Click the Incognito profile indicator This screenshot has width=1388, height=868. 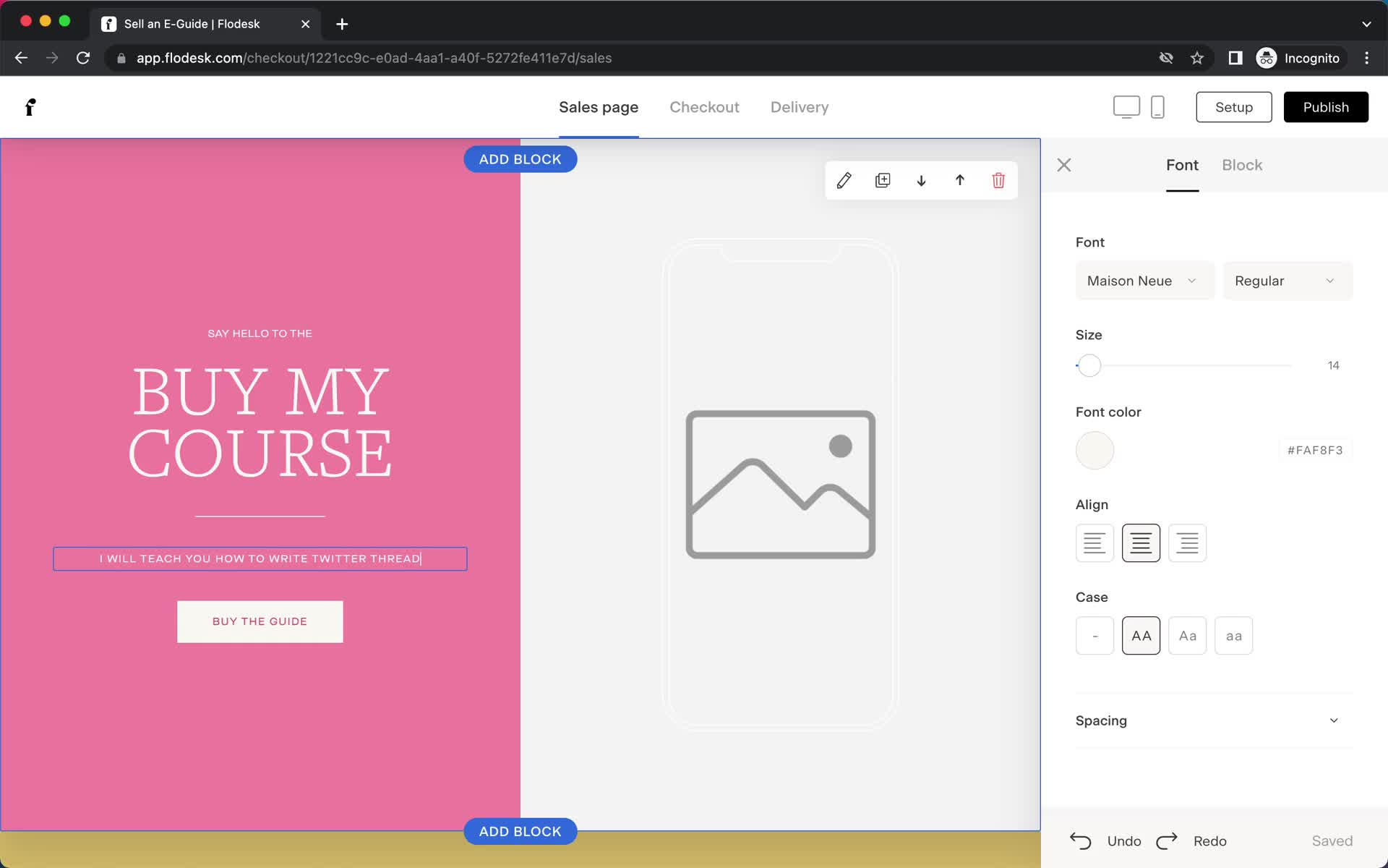pos(1301,58)
